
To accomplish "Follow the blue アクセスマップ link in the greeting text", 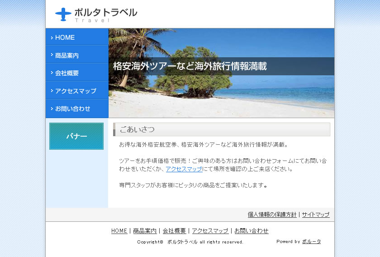I will [184, 169].
